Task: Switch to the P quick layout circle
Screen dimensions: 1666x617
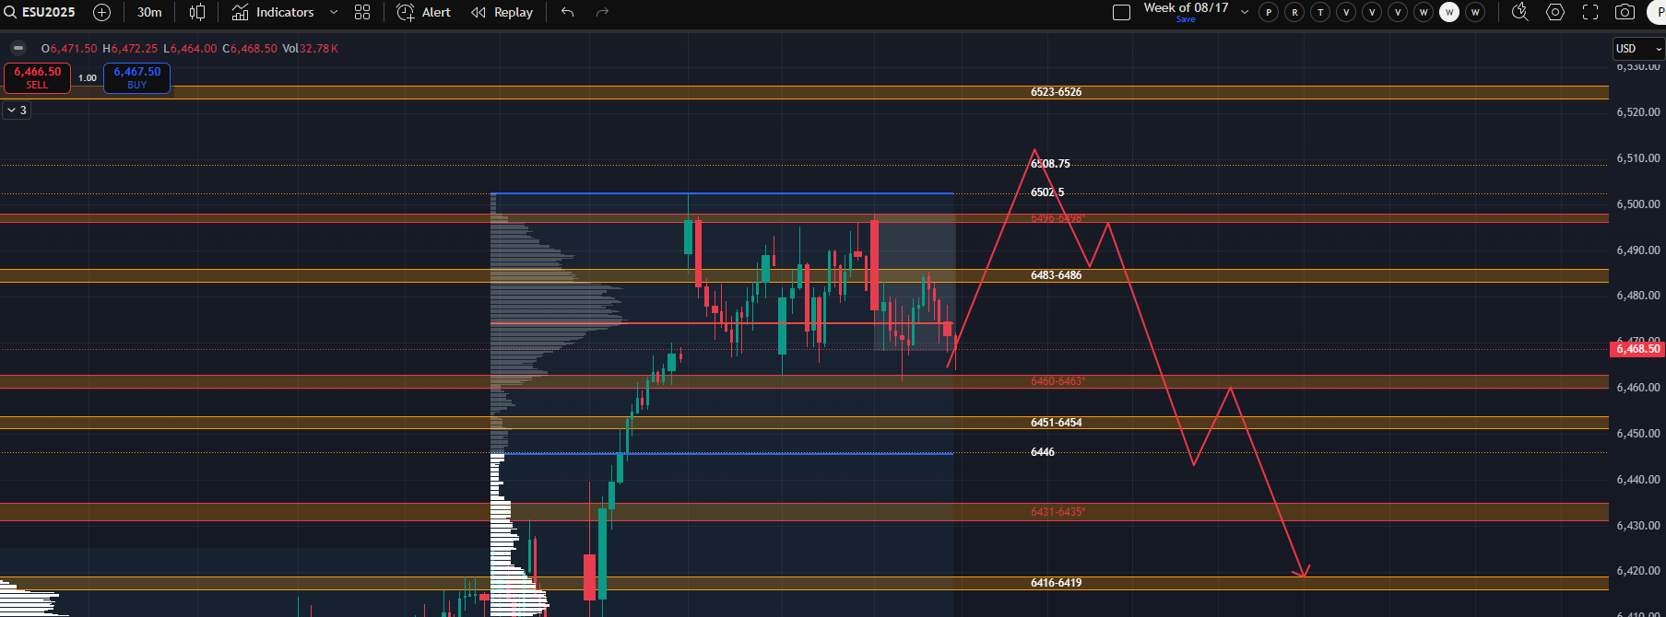Action: (1269, 12)
